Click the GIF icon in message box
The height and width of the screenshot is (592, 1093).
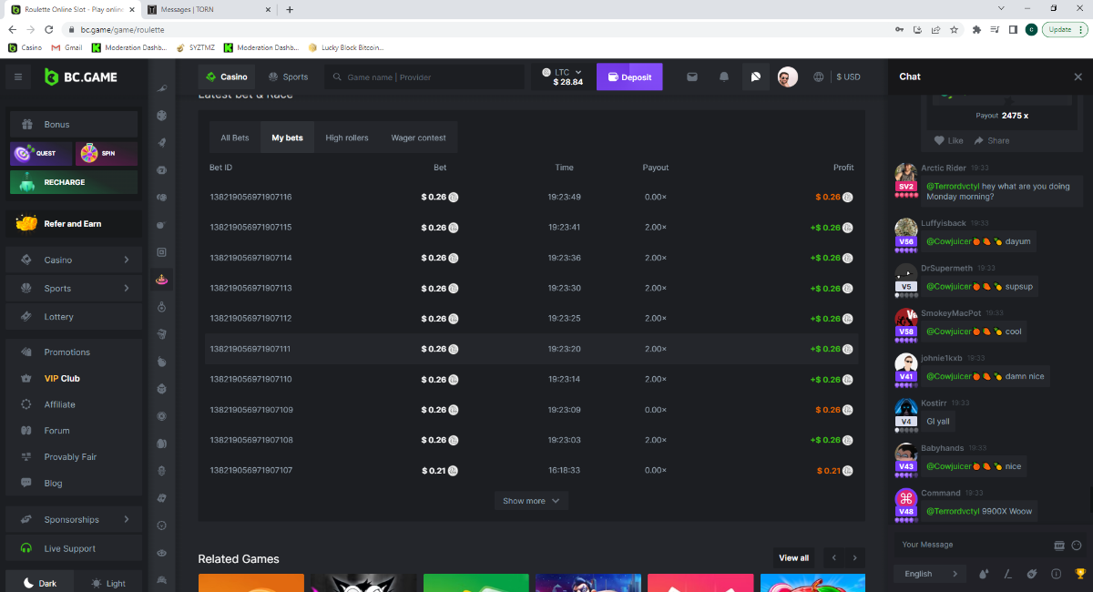coord(1058,546)
